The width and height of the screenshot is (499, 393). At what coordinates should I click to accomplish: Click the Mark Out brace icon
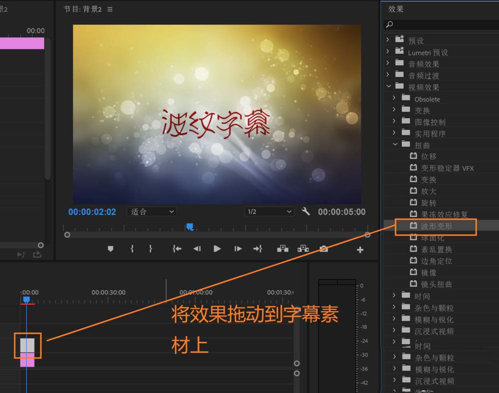(x=150, y=249)
